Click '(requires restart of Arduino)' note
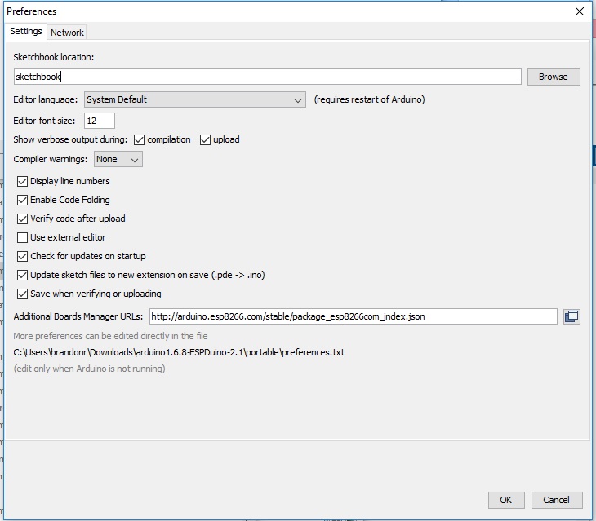This screenshot has width=596, height=521. 369,99
